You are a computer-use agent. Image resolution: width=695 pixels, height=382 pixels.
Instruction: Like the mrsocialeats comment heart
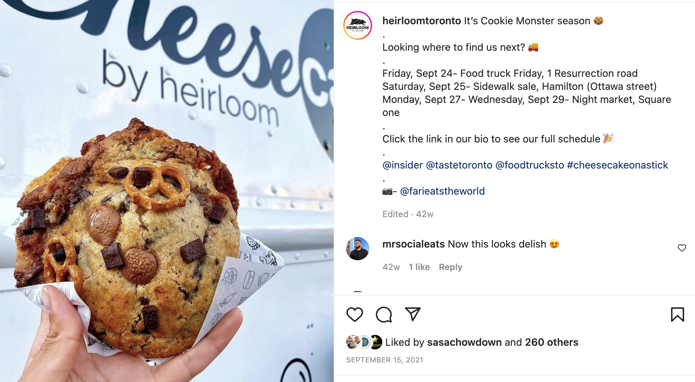682,248
